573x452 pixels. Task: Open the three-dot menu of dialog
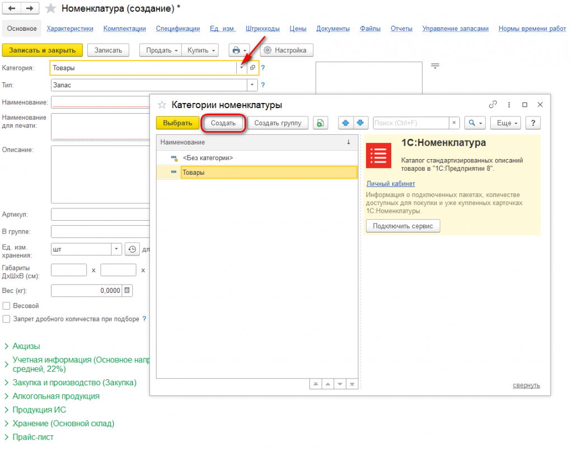coord(509,105)
